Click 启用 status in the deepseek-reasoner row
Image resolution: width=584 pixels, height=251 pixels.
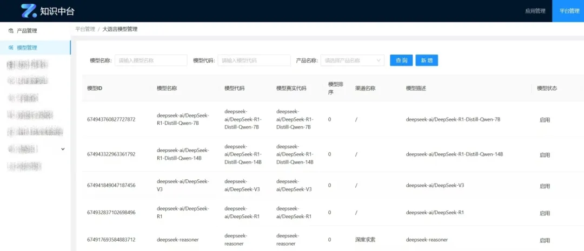pos(545,240)
